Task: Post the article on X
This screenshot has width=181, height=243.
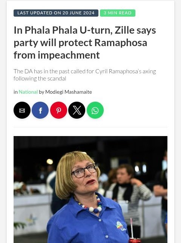Action: [x=77, y=110]
